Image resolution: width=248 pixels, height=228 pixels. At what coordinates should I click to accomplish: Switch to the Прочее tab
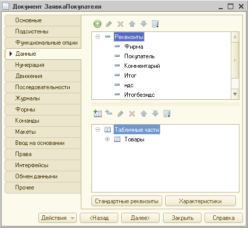click(43, 187)
